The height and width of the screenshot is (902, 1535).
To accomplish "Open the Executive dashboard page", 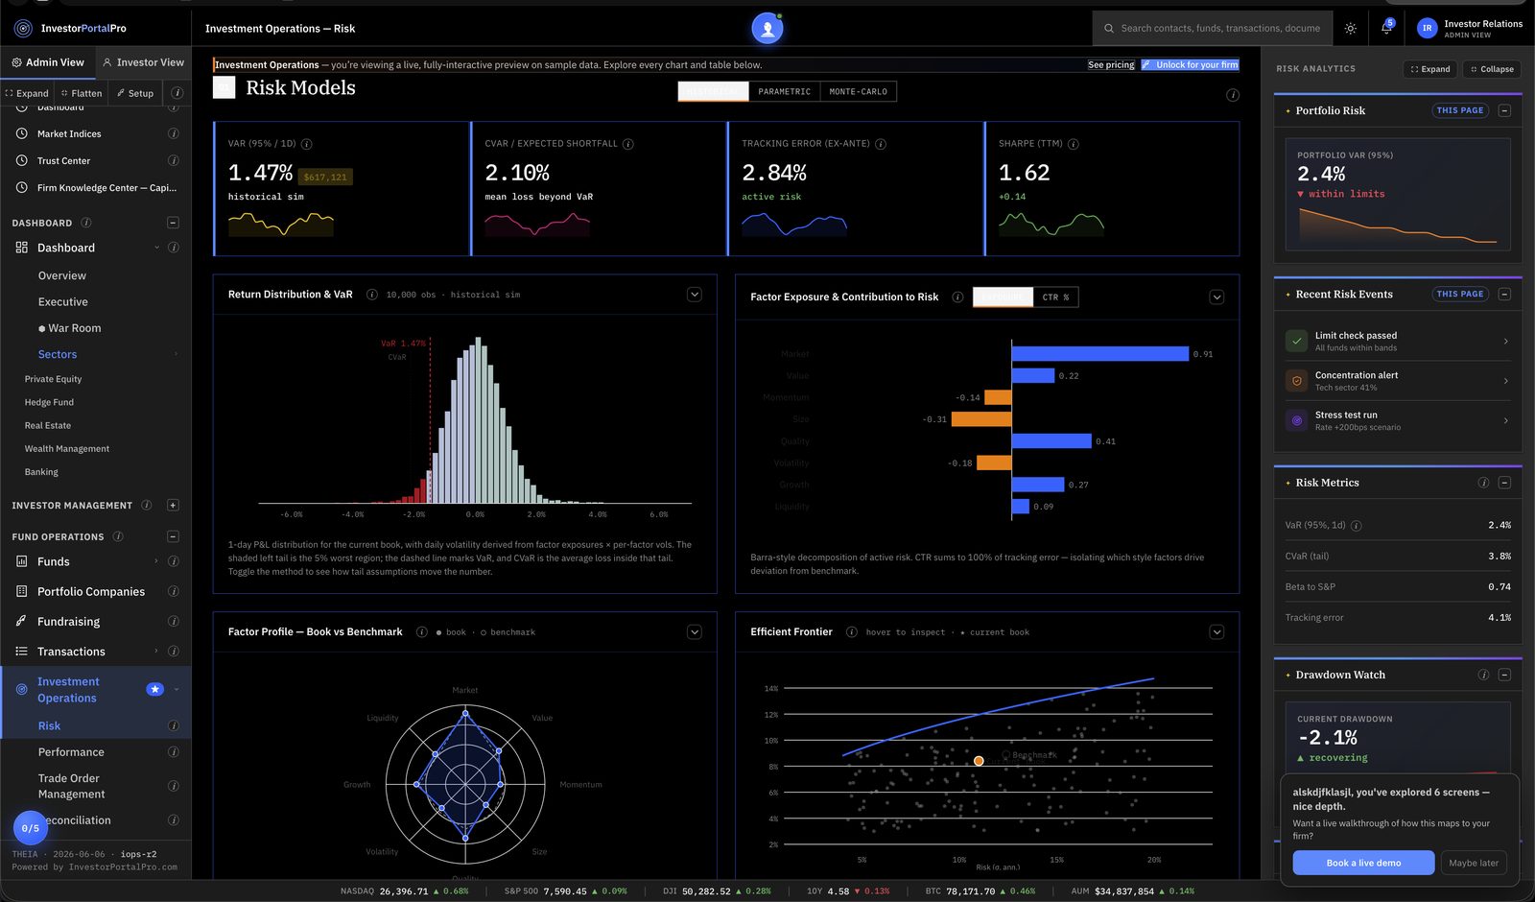I will 63,301.
